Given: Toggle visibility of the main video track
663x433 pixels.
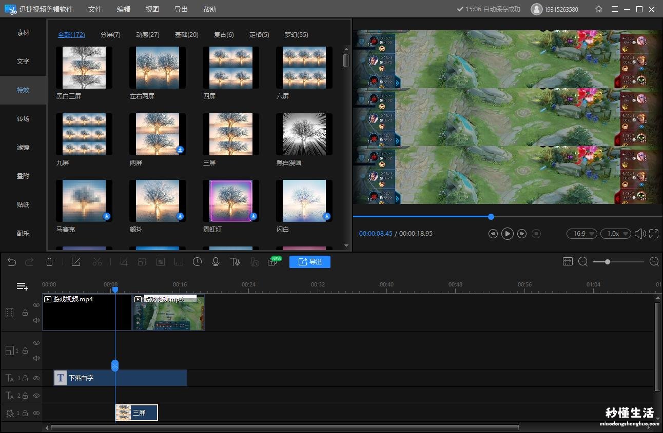Looking at the screenshot, I should click(36, 305).
